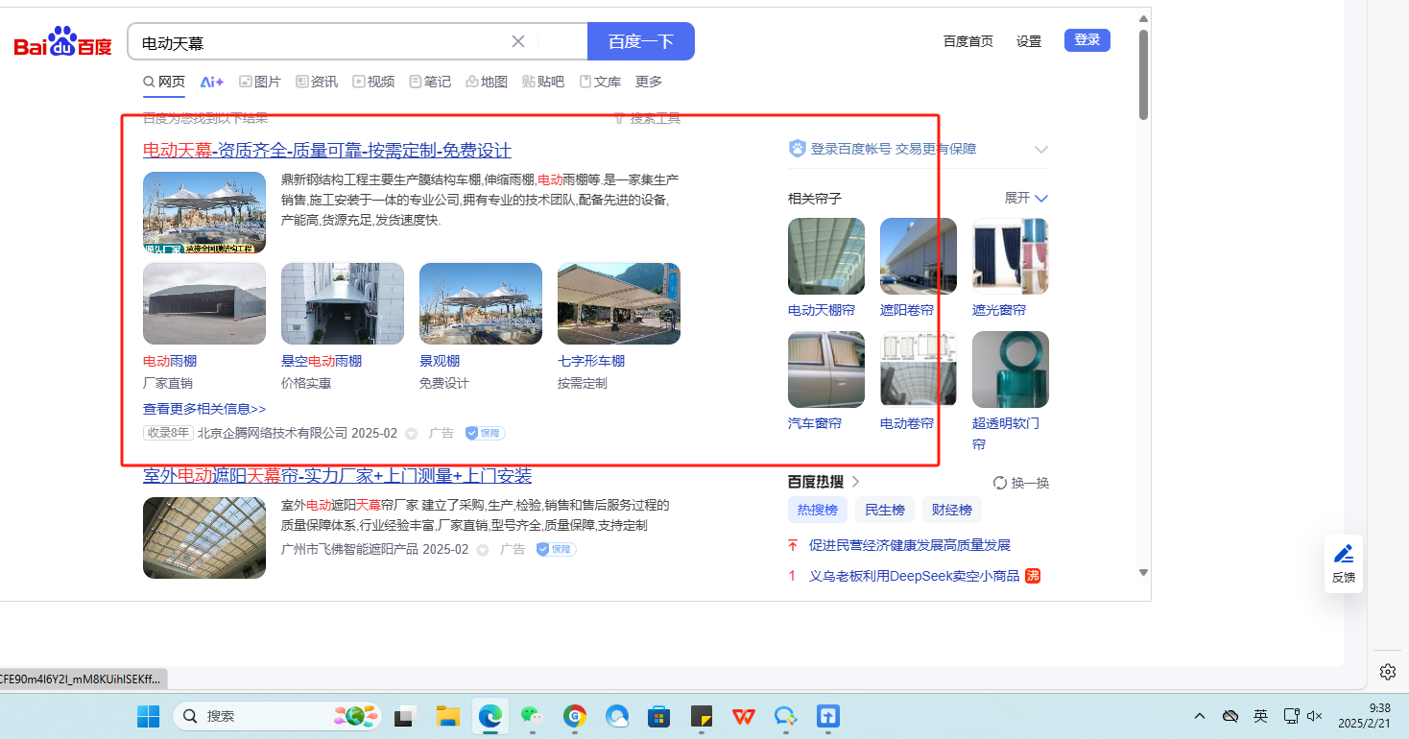Screen dimensions: 1409x739
Task: Switch to the 地图 tab
Action: pos(487,82)
